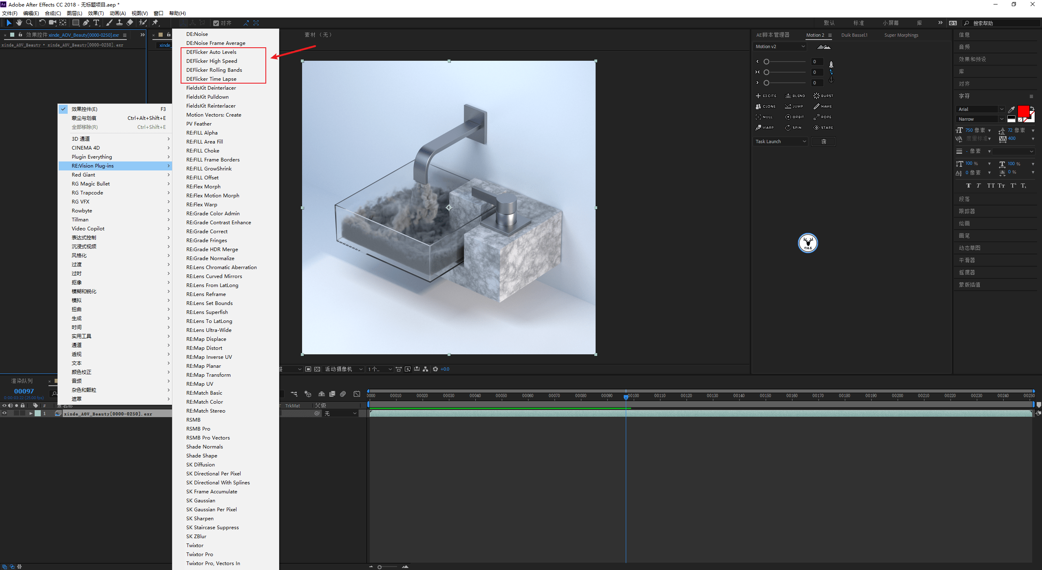Viewport: 1042px width, 570px height.
Task: Select the RSMB Pro effect
Action: coord(199,428)
